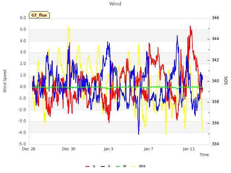Image resolution: width=231 pixels, height=173 pixels.
Task: Click the chart title 'Wind'
Action: pyautogui.click(x=115, y=4)
